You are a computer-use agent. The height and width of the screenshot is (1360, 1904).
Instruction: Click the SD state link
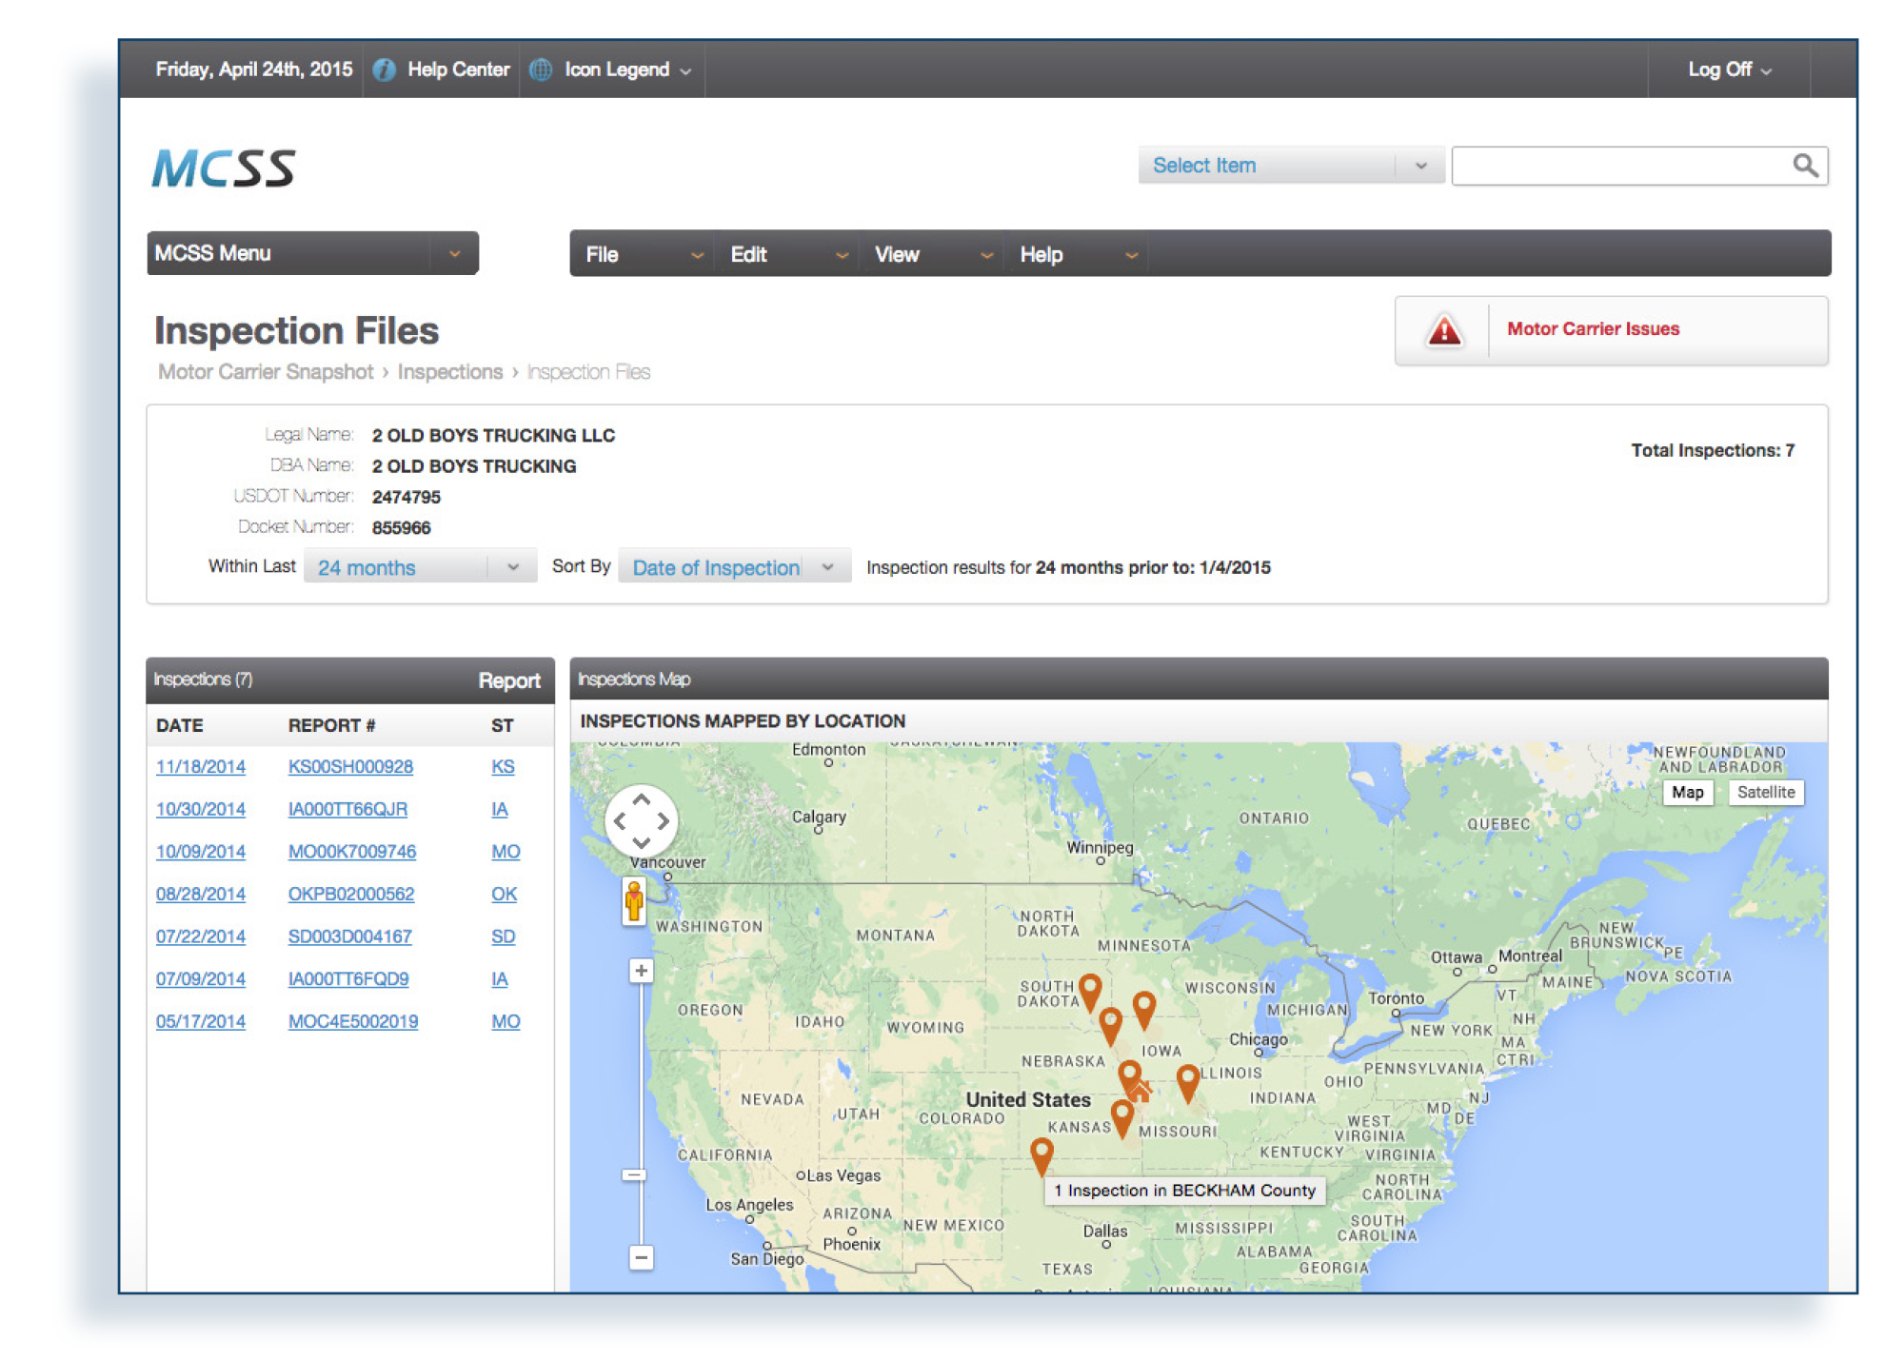point(503,936)
